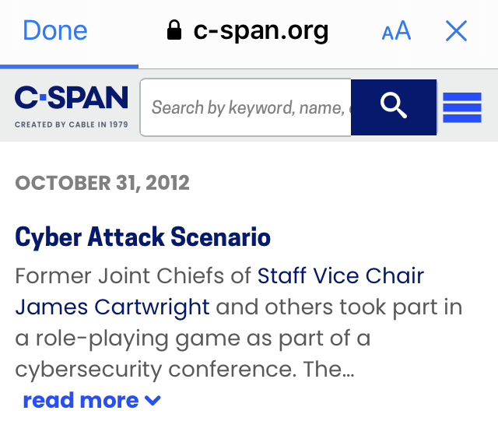Stop page loading with the X icon

tap(457, 31)
